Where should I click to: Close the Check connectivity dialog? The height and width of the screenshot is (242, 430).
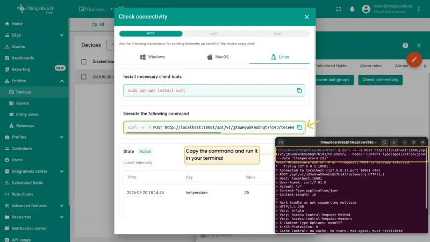(x=306, y=17)
